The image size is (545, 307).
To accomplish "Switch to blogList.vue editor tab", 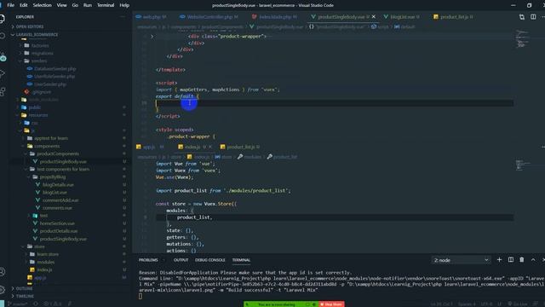I will click(x=402, y=17).
